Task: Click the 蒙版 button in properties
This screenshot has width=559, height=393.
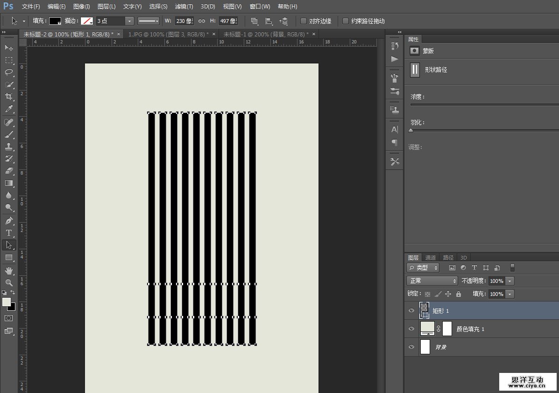Action: [415, 51]
